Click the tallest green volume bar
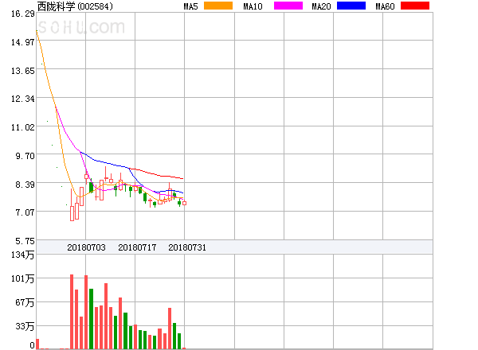478x350 pixels. click(x=91, y=319)
